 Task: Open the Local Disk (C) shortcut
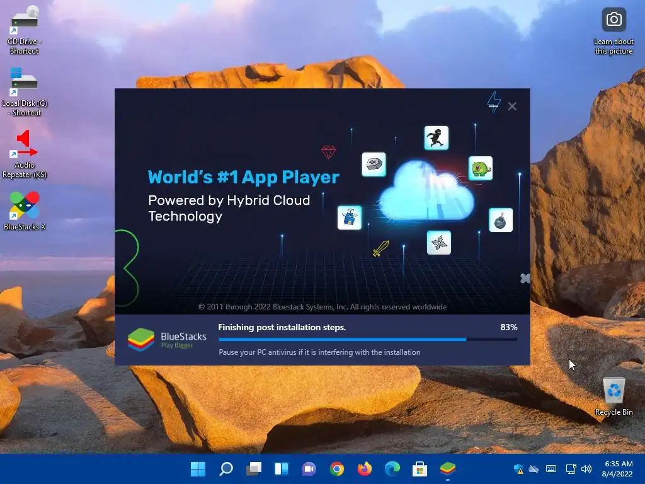click(25, 91)
